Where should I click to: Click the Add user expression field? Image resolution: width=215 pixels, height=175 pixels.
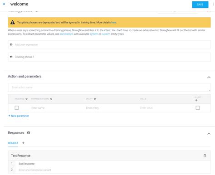[x=109, y=44]
